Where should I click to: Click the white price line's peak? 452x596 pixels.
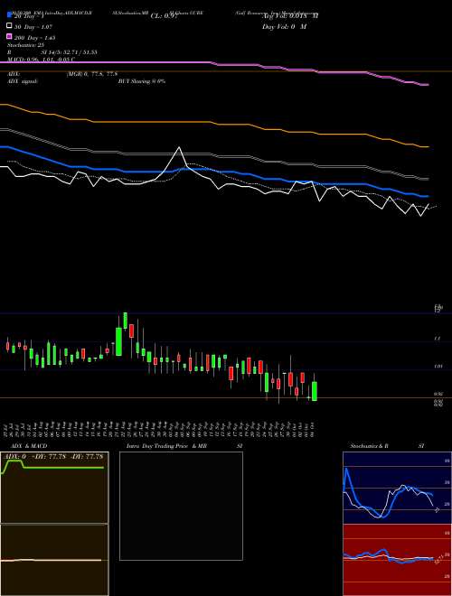coord(179,147)
